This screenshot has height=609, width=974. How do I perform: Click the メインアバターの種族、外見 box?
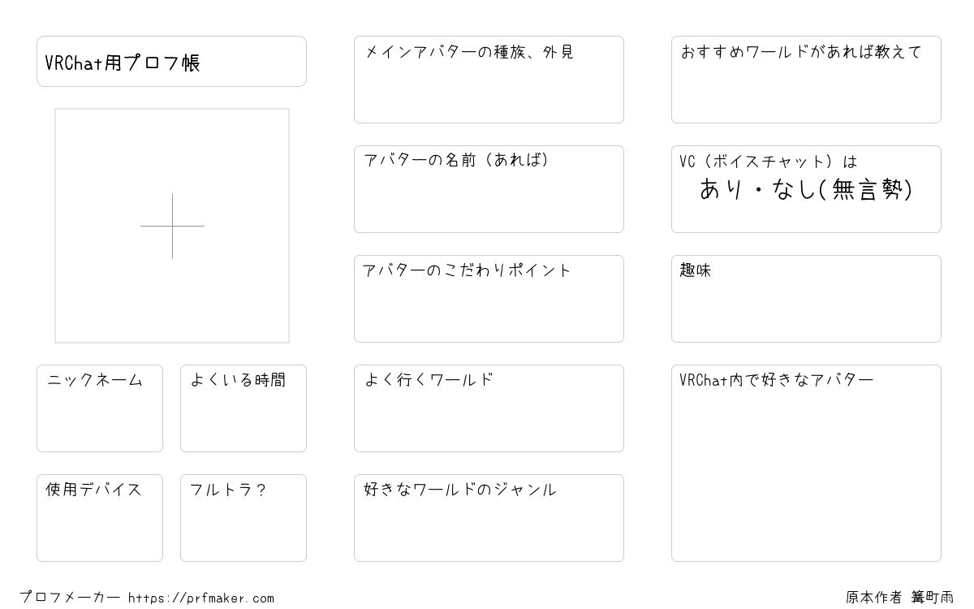tap(489, 80)
